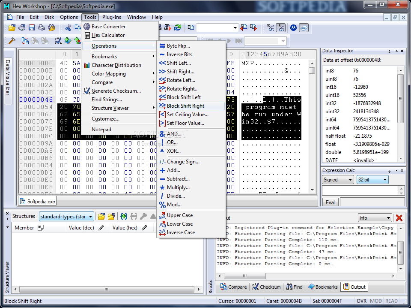Screen dimensions: 411x308
Task: Expand Compare submenu
Action: pos(119,82)
